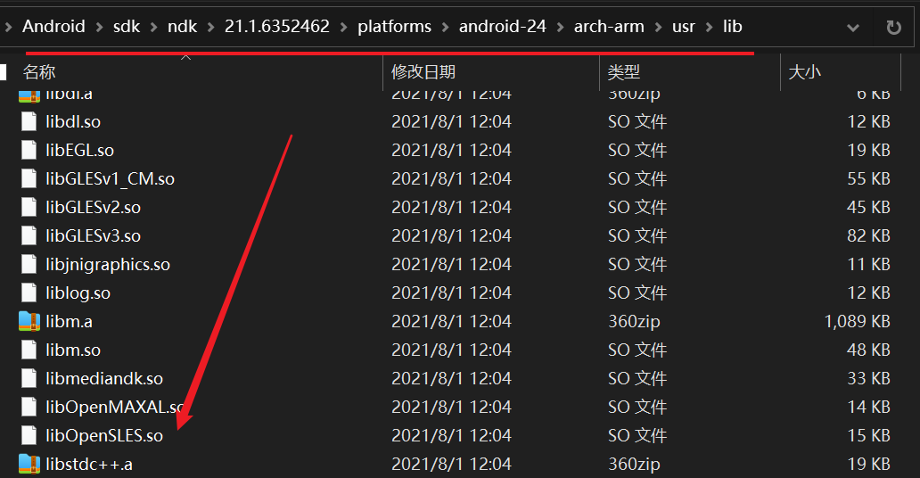Click the libOpenSLES.so file icon
Image resolution: width=920 pixels, height=478 pixels.
click(29, 435)
